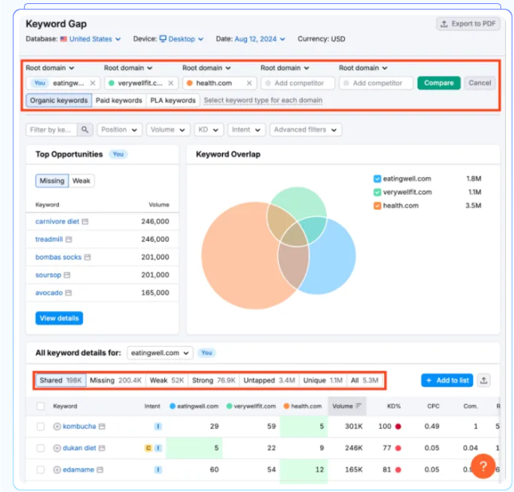Click the second Add competitor input field
This screenshot has width=514, height=492.
(376, 83)
